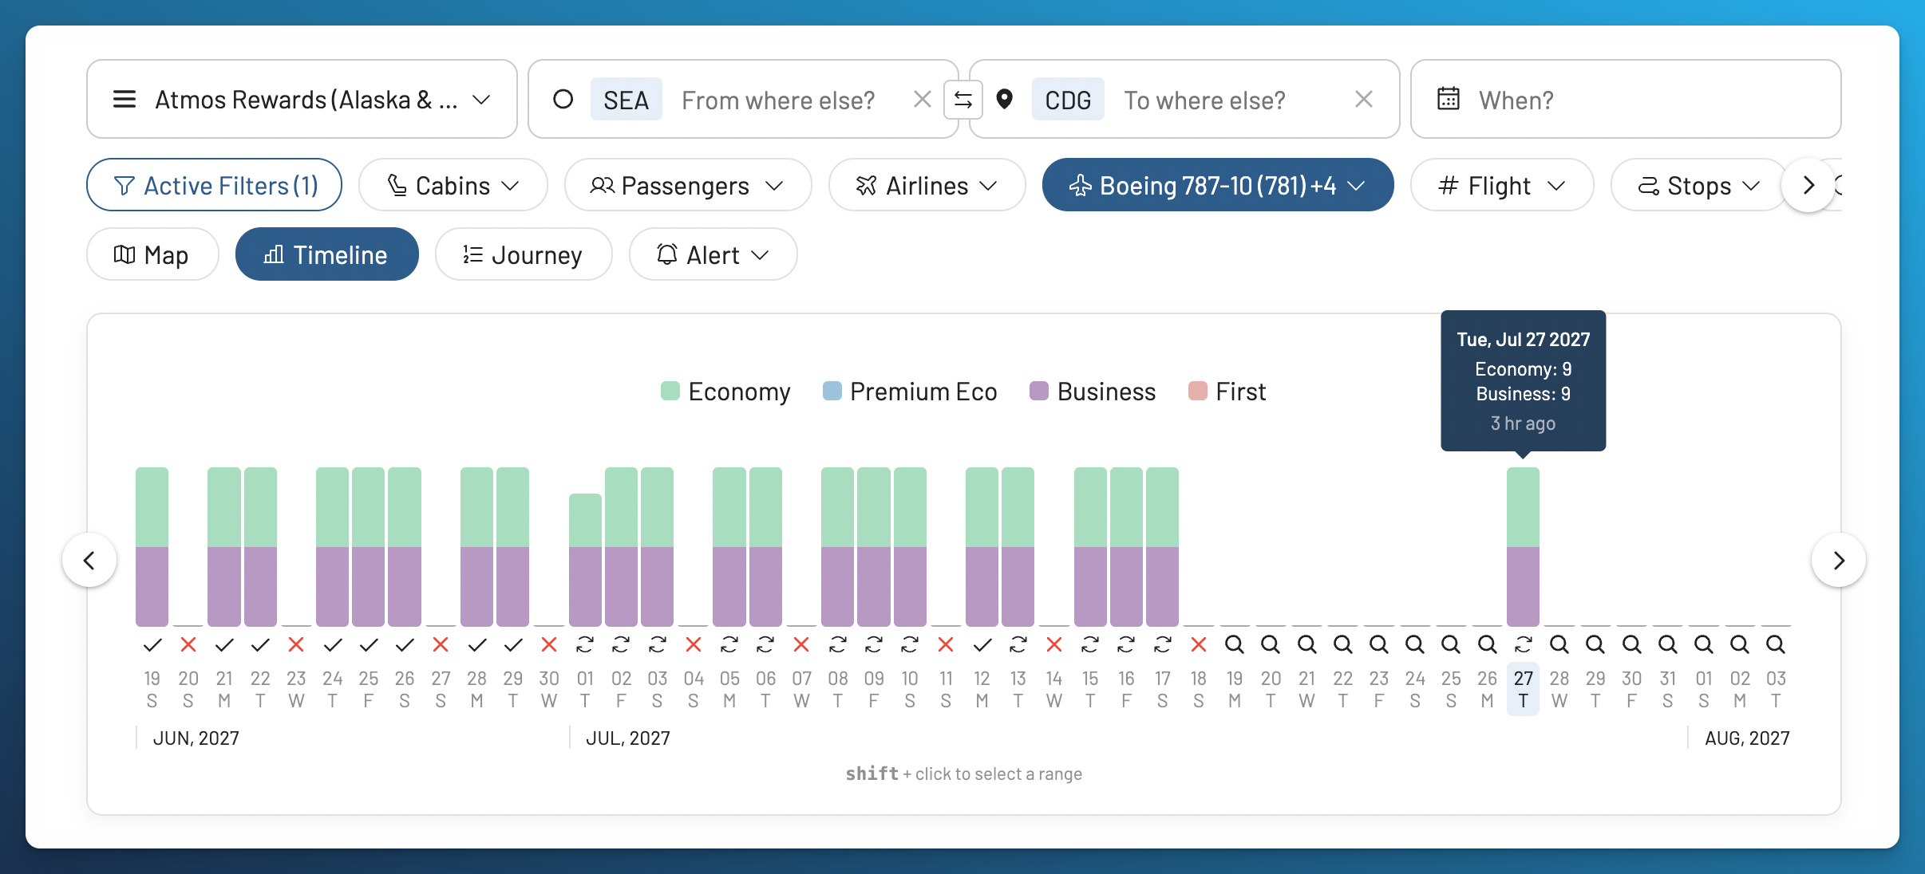Open the Atmos Rewards program selector
The height and width of the screenshot is (874, 1925).
[302, 99]
